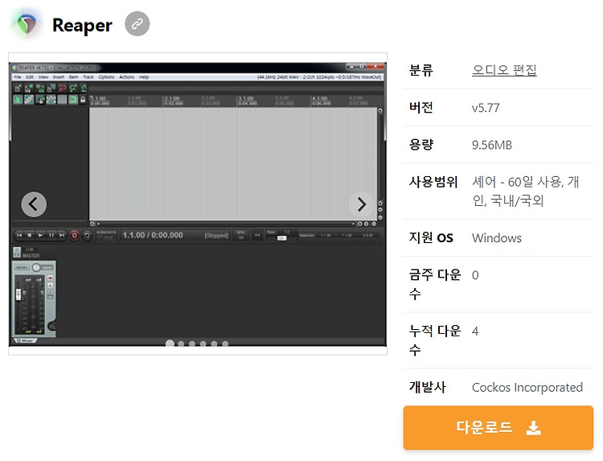The image size is (603, 461).
Task: Toggle Move Envelope Points with items button
Action: point(51,99)
